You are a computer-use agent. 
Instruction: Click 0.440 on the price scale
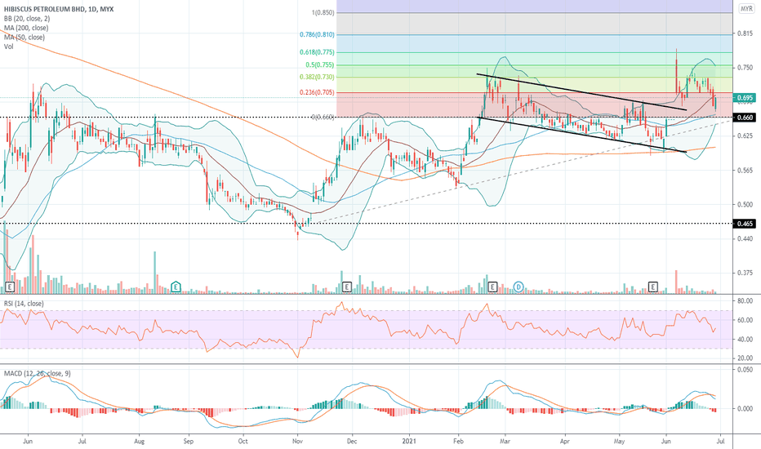pyautogui.click(x=745, y=238)
